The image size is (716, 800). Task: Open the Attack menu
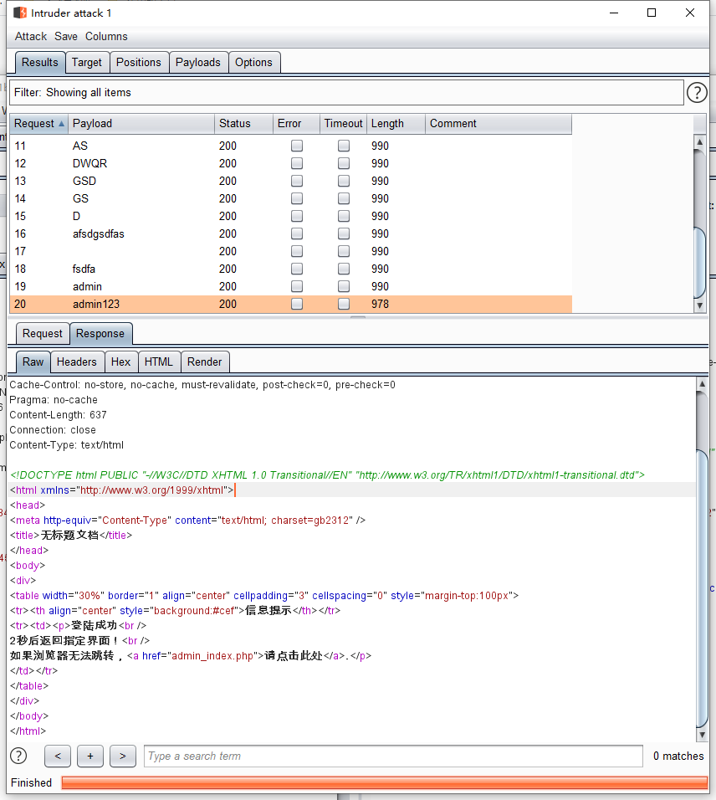(31, 36)
